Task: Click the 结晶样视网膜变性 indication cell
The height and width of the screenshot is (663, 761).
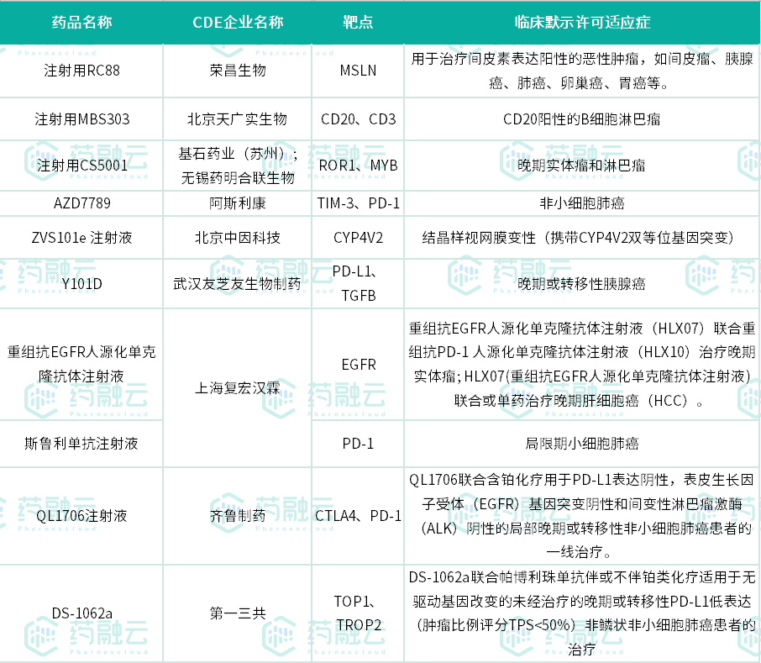Action: [x=582, y=238]
